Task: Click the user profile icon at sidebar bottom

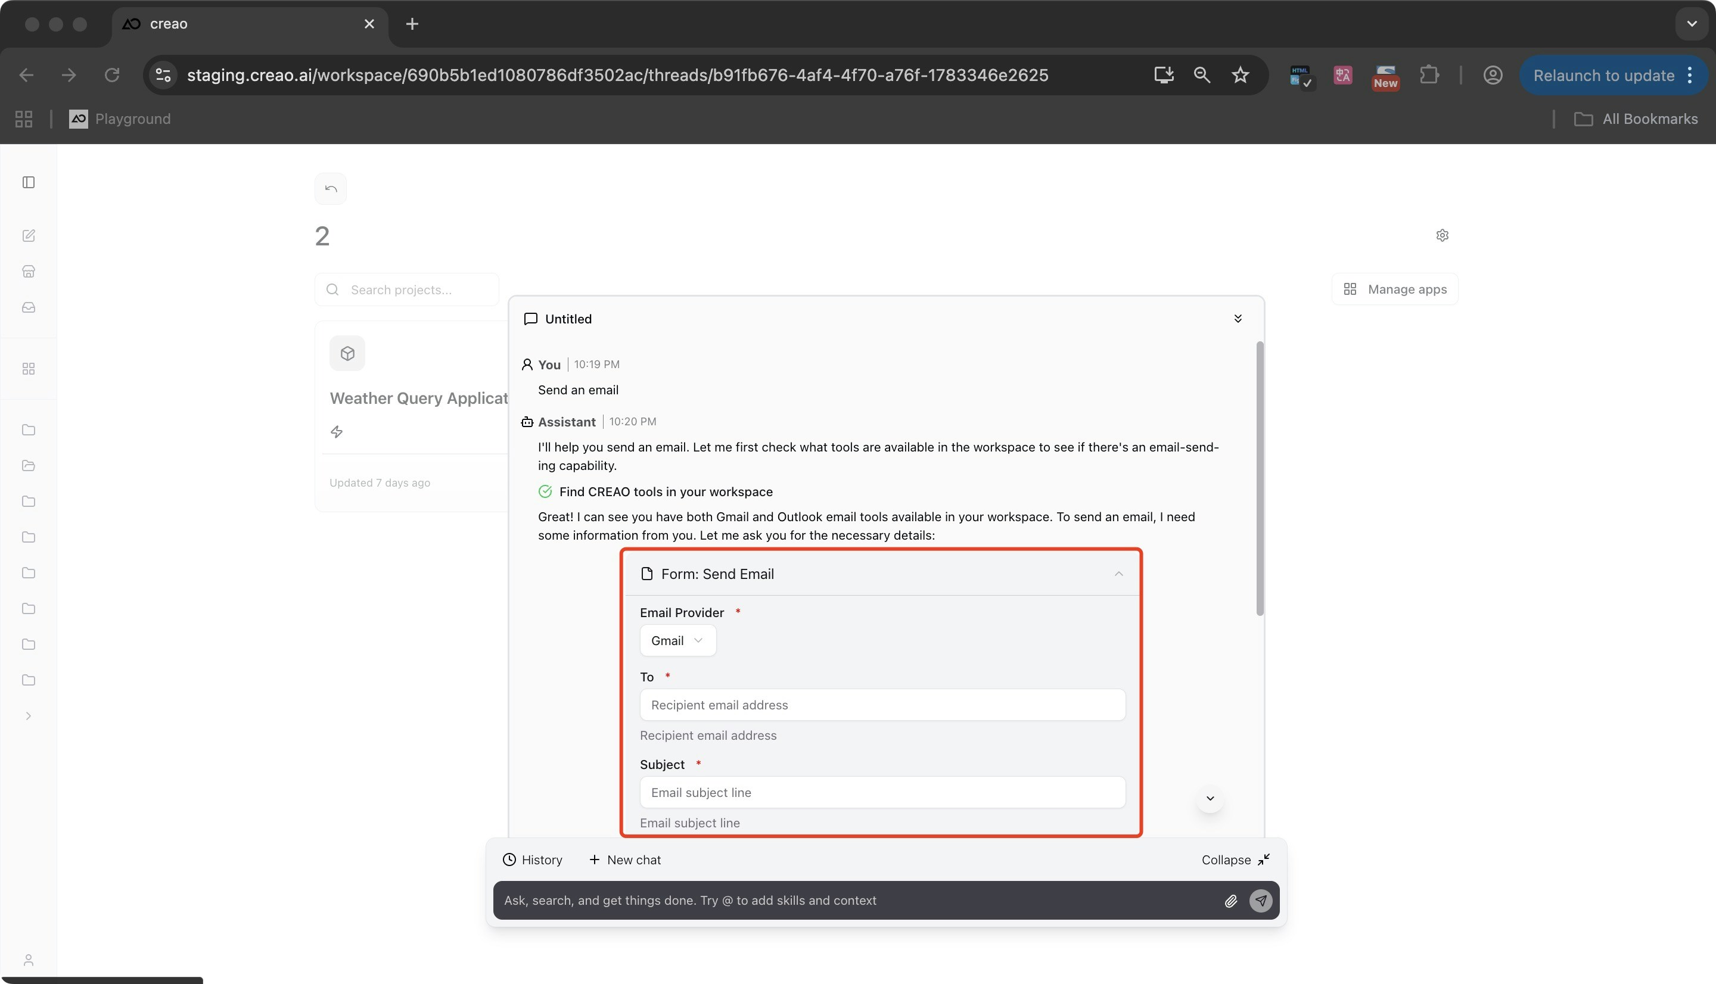Action: [x=29, y=960]
